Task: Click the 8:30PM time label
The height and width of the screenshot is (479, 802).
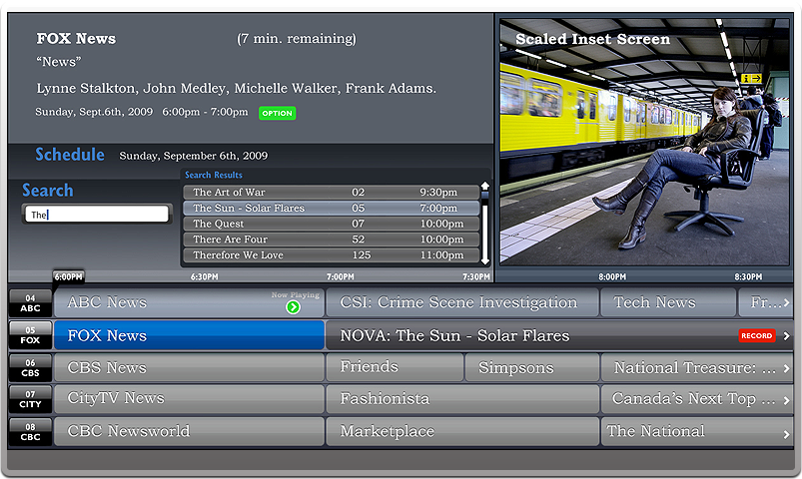Action: point(748,276)
